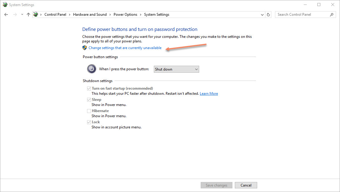Screen dimensions: 340x192
Task: Click the power button icon
Action: 92,69
